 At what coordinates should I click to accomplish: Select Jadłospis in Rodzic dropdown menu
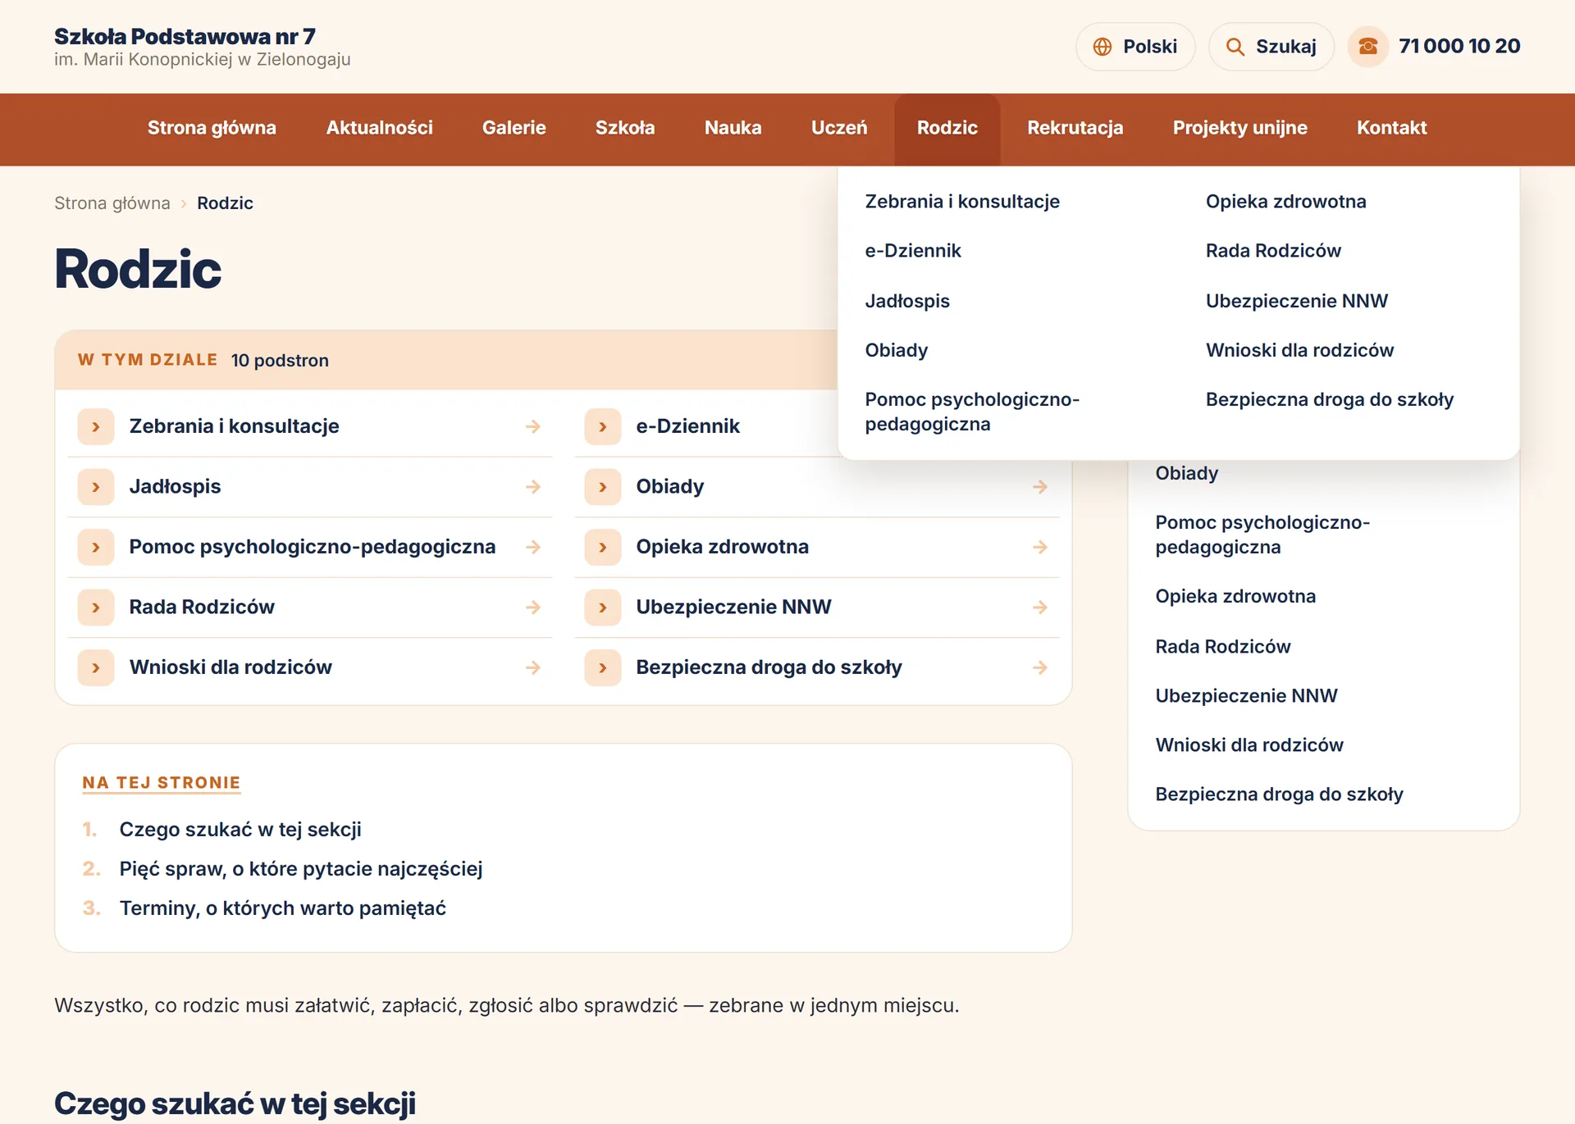(907, 301)
